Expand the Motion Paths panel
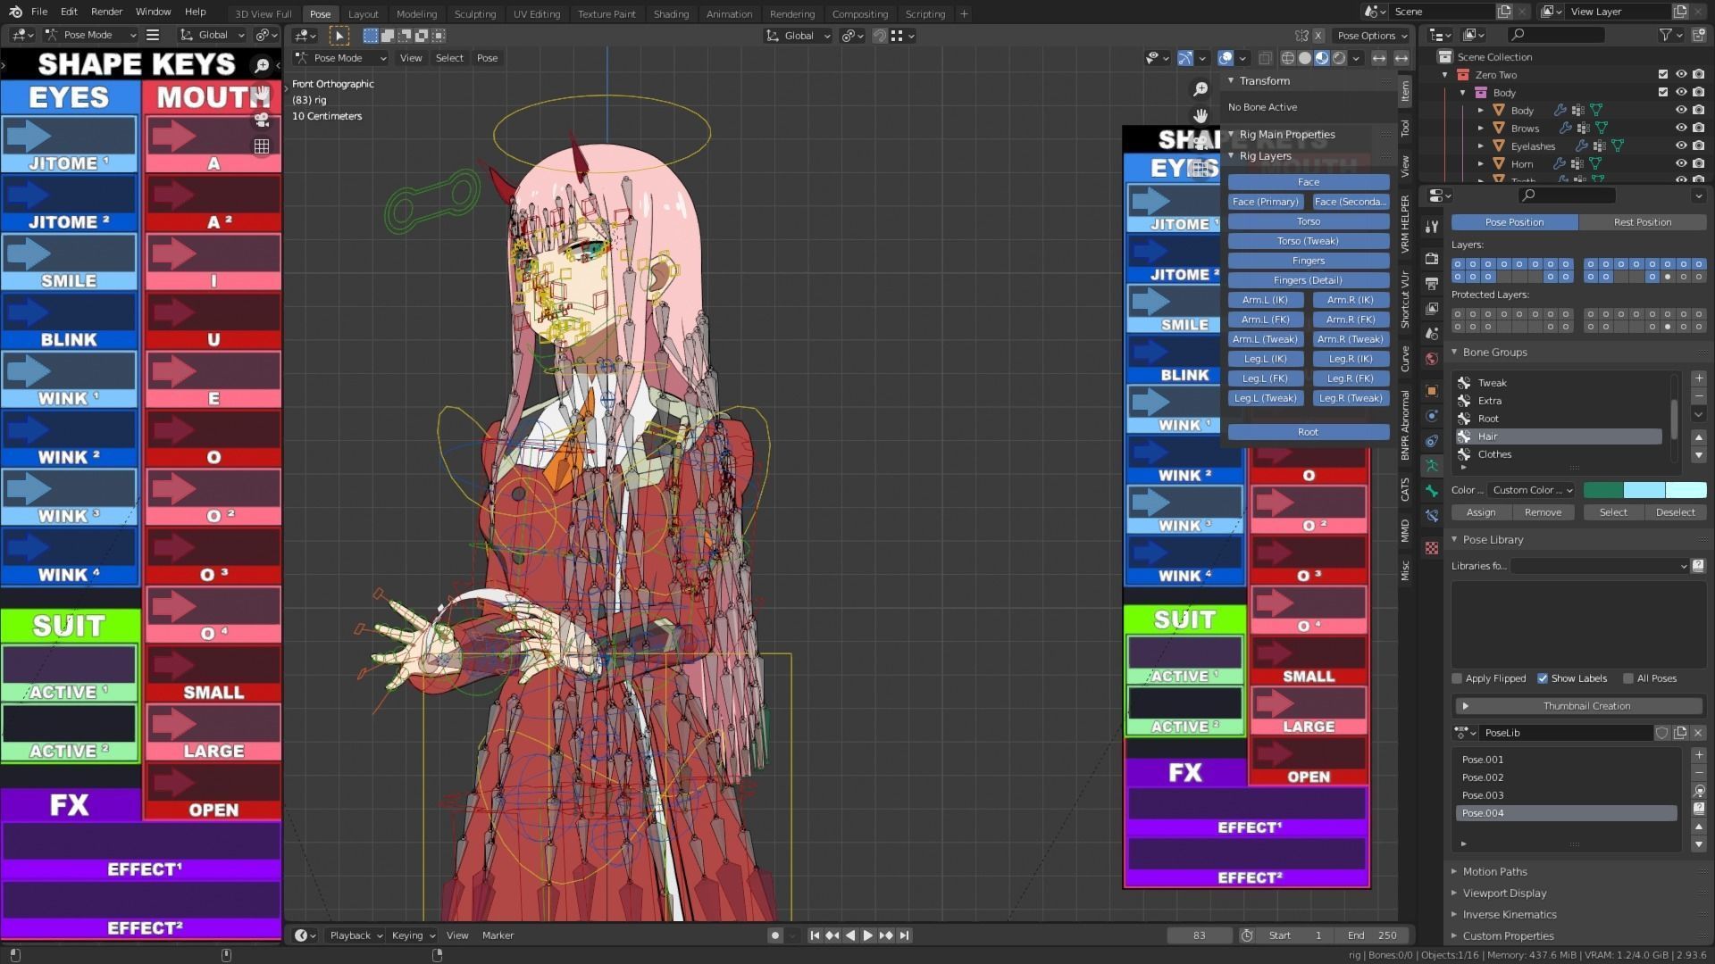Screen dimensions: 1715x964 coord(1494,872)
